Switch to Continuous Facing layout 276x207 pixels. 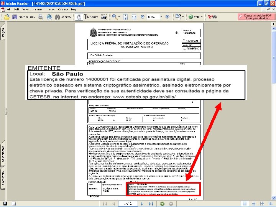click(262, 204)
